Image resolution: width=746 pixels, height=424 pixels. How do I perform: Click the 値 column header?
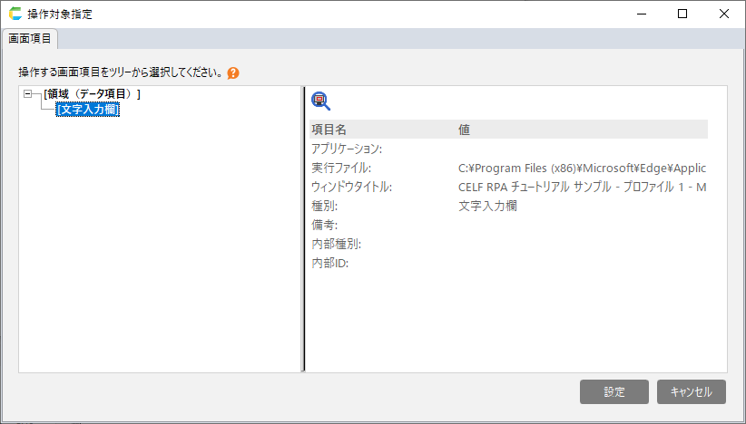coord(464,130)
